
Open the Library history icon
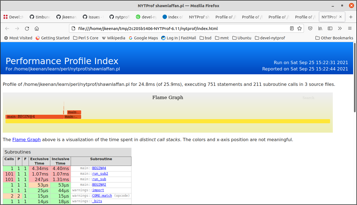pyautogui.click(x=320, y=28)
